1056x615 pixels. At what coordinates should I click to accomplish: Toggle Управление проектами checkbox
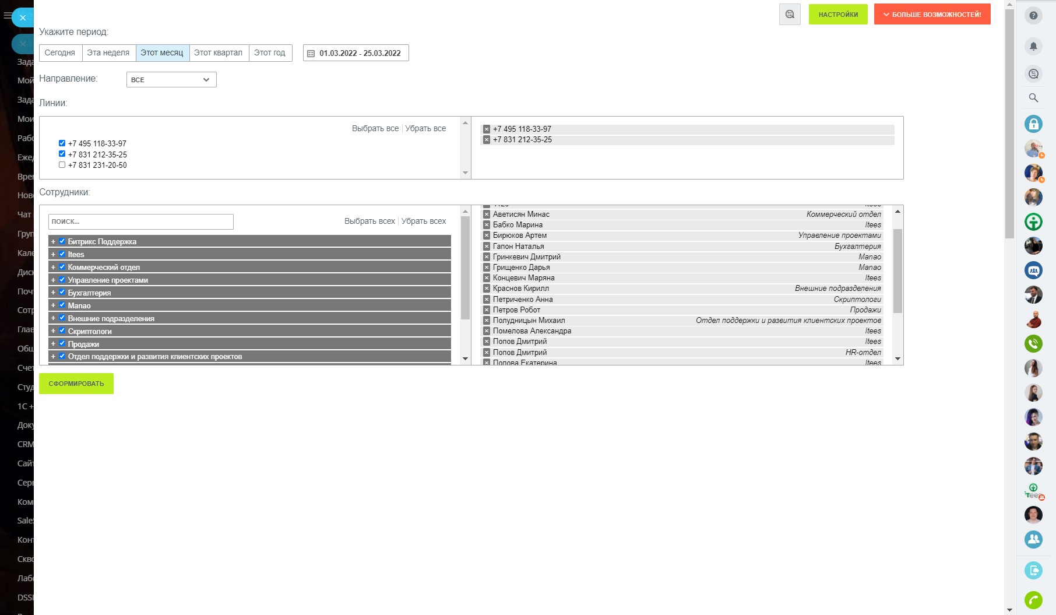point(62,280)
